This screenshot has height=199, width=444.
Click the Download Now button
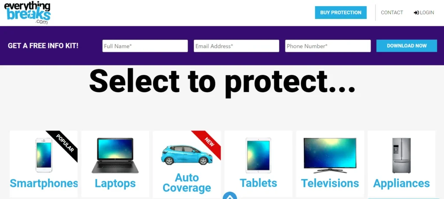407,46
